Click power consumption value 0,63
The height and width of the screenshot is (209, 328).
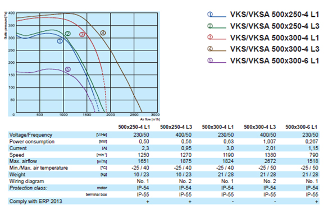229,142
